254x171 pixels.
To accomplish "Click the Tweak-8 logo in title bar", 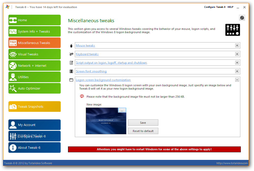I will click(x=7, y=7).
